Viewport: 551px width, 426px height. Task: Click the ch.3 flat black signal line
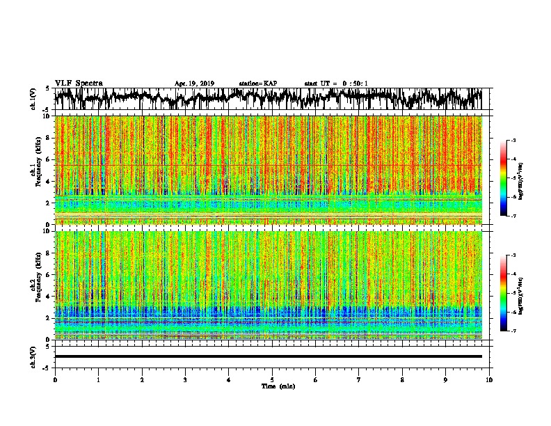pyautogui.click(x=269, y=356)
